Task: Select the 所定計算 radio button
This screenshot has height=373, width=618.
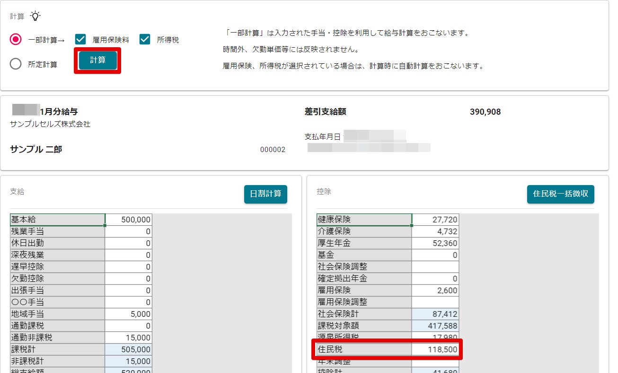Action: pos(16,64)
